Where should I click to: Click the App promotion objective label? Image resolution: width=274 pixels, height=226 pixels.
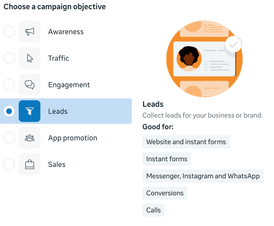73,138
